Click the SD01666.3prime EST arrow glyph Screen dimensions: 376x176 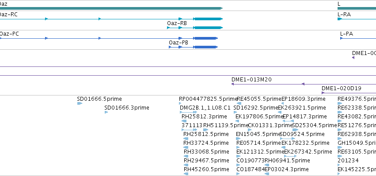pyautogui.click(x=106, y=112)
